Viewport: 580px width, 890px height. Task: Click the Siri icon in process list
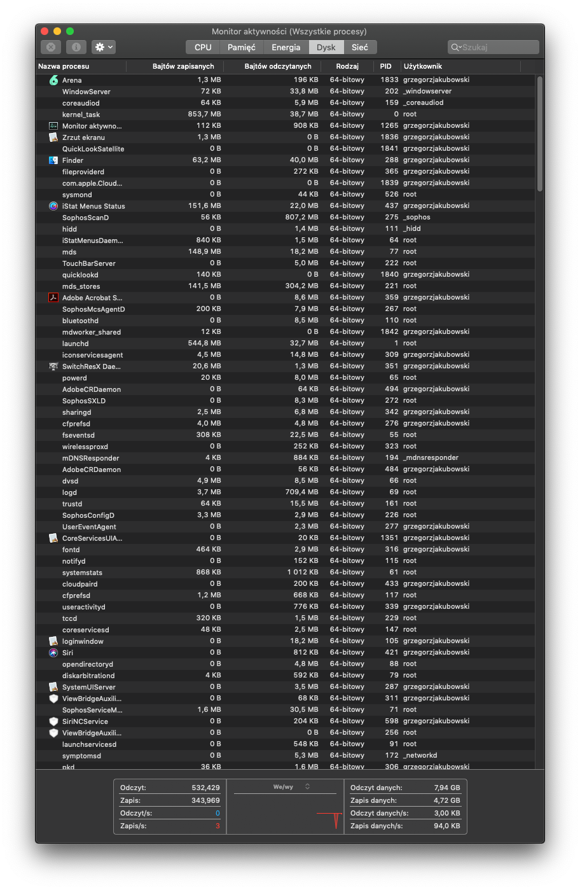click(53, 653)
